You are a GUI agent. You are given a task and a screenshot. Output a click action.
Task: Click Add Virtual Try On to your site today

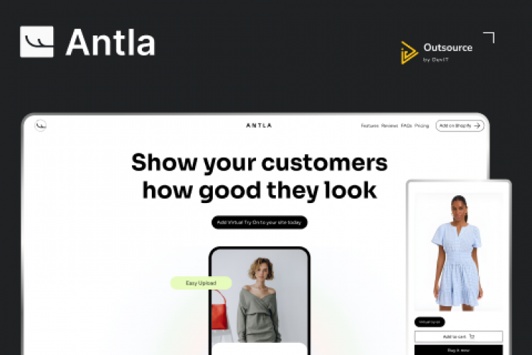pos(259,222)
